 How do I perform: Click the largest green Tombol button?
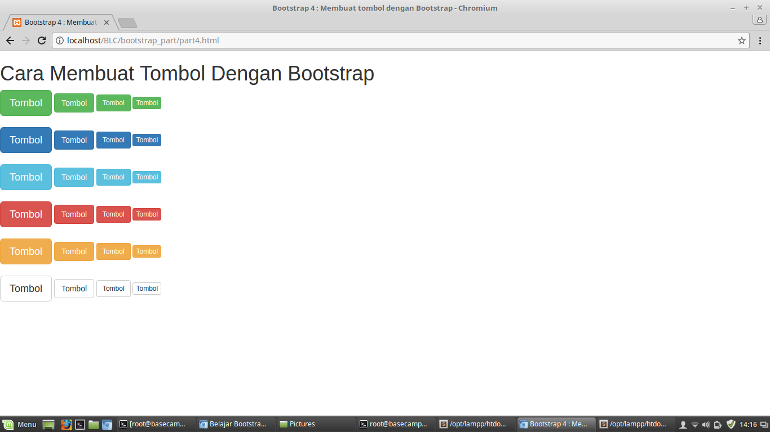coord(25,103)
